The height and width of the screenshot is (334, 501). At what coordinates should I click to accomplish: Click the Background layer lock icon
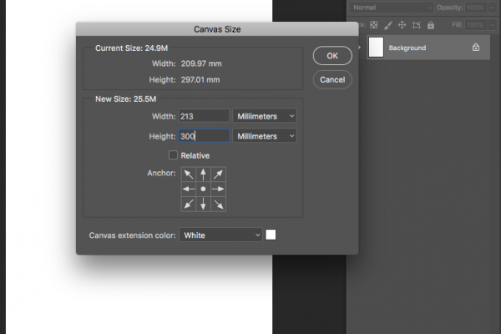(476, 48)
